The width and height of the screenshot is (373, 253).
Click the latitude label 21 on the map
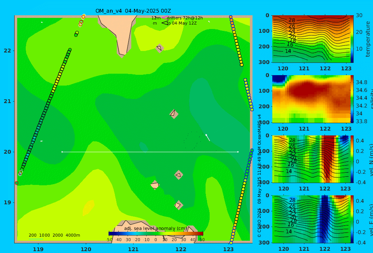coord(7,101)
